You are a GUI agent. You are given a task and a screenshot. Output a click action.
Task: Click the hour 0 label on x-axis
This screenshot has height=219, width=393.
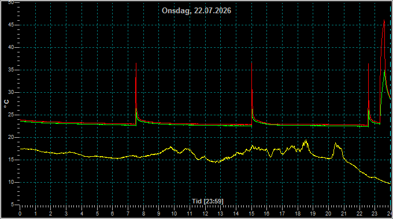20,214
